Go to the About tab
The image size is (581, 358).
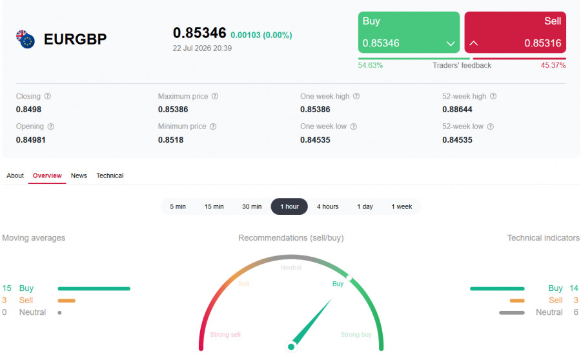[x=15, y=175]
